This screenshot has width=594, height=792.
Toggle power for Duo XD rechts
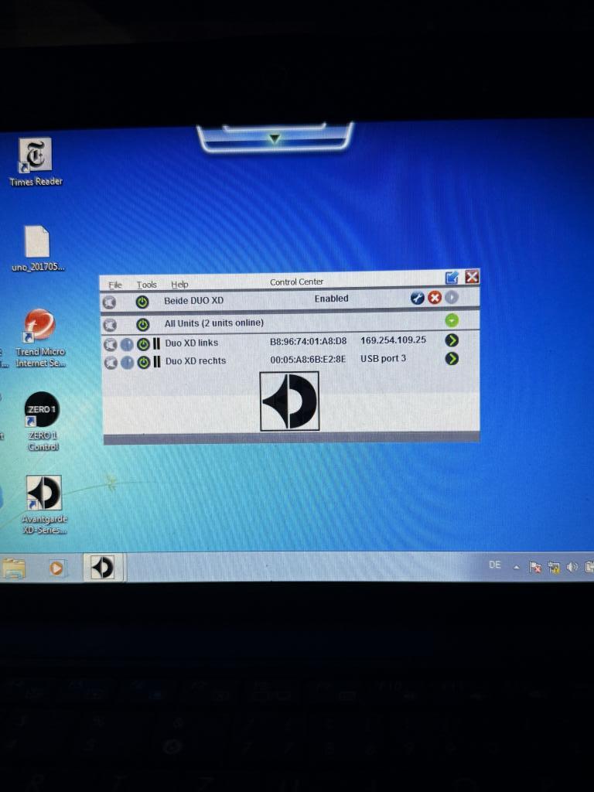coord(143,361)
